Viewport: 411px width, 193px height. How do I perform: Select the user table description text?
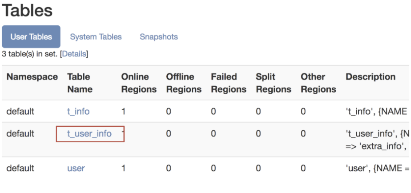tap(377, 168)
